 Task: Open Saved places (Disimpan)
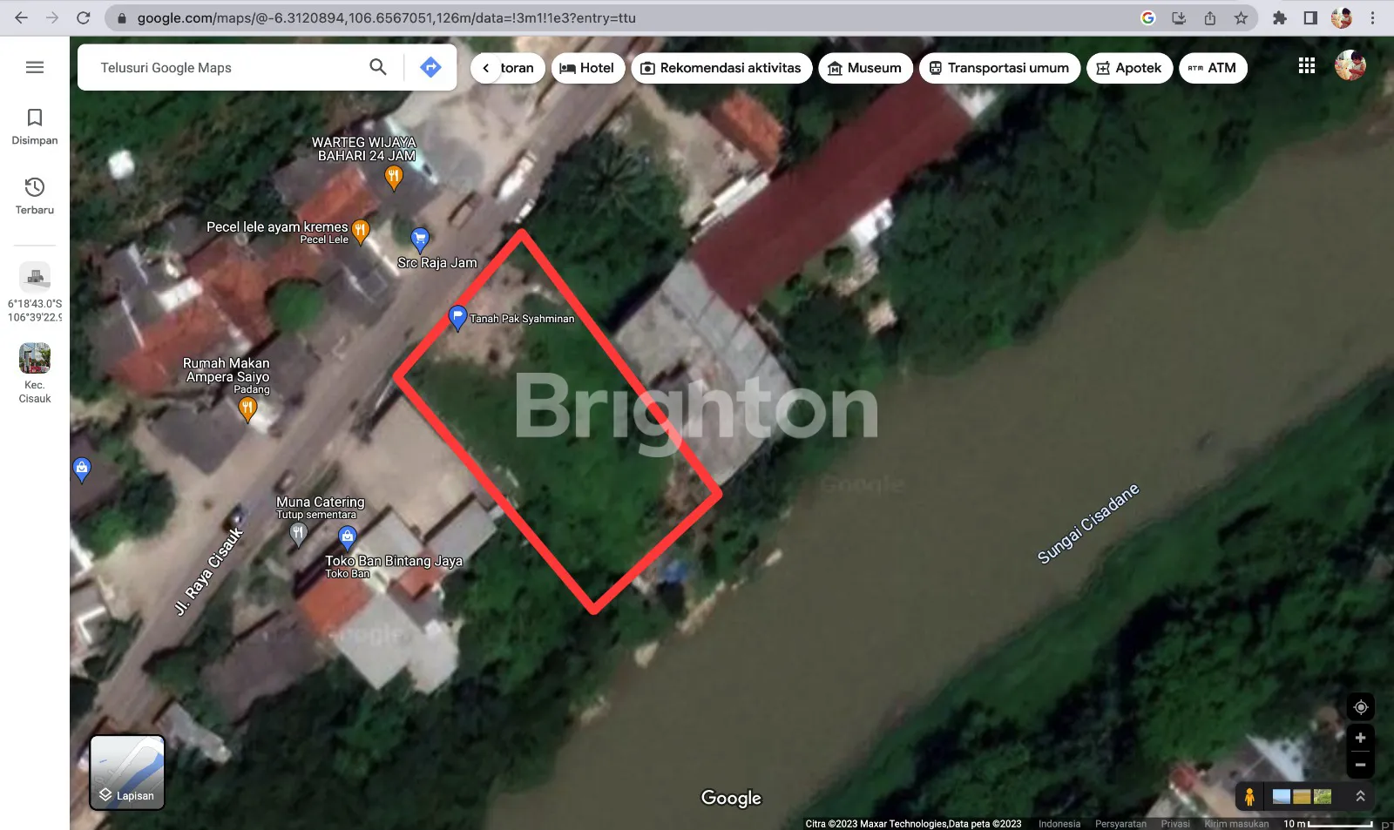[x=35, y=126]
